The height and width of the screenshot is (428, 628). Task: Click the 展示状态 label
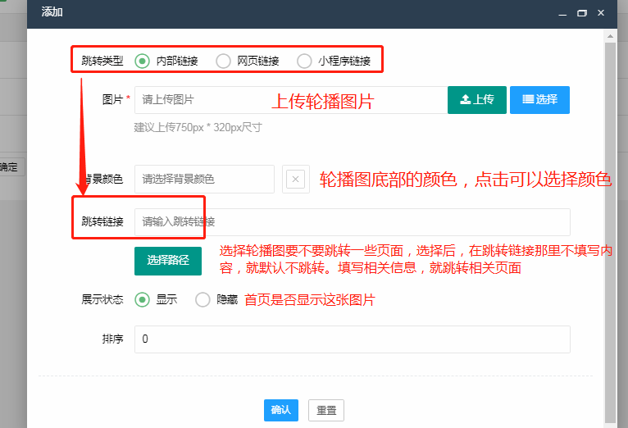point(102,299)
